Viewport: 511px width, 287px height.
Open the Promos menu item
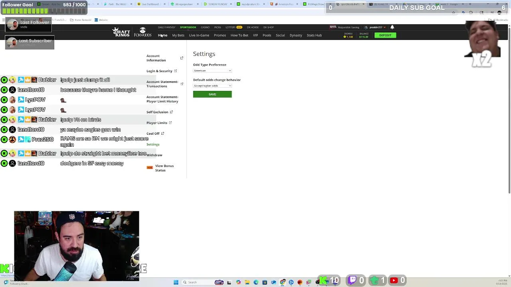220,35
